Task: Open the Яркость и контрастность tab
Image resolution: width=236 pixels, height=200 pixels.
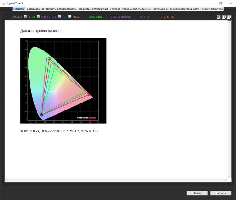Action: point(61,9)
